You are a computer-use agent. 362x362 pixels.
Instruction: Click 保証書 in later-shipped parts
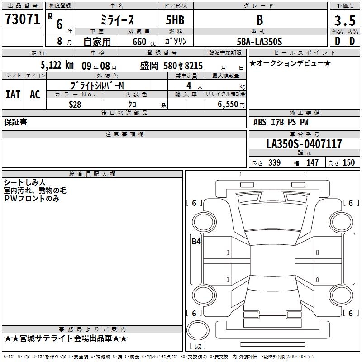tap(15, 122)
